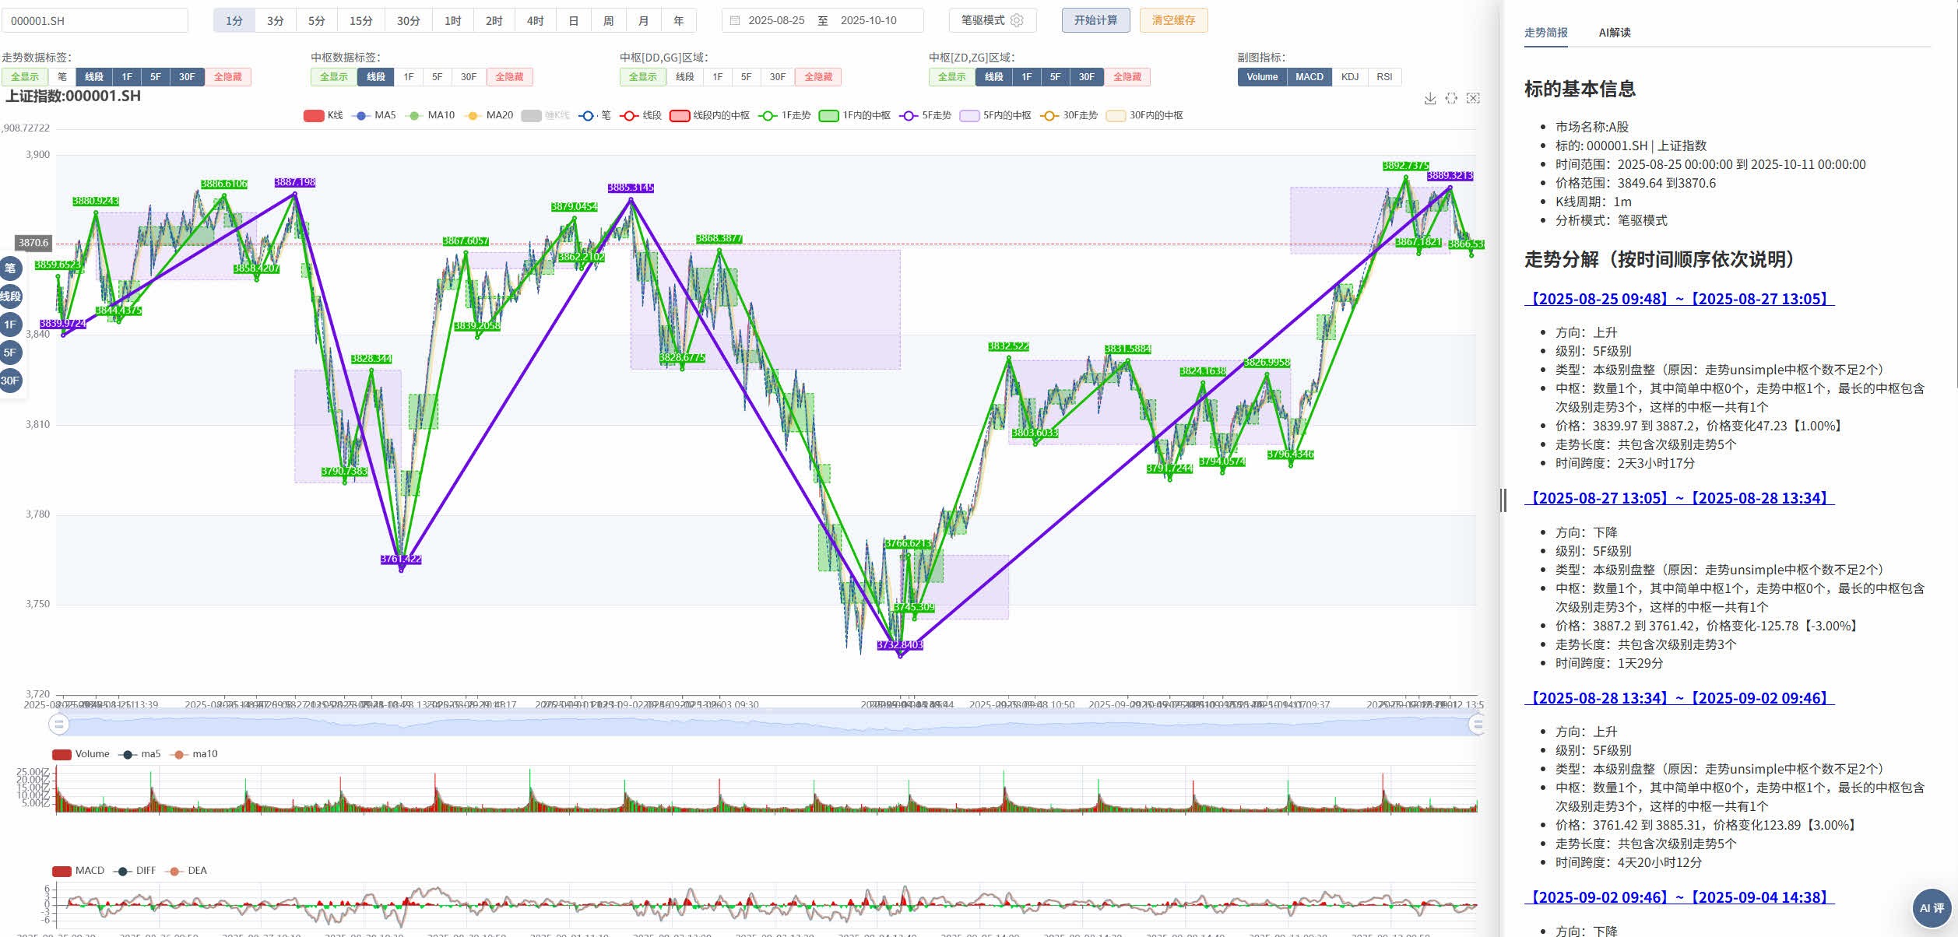Switch to the 走势简报 tab
The width and height of the screenshot is (1958, 937).
coord(1545,33)
